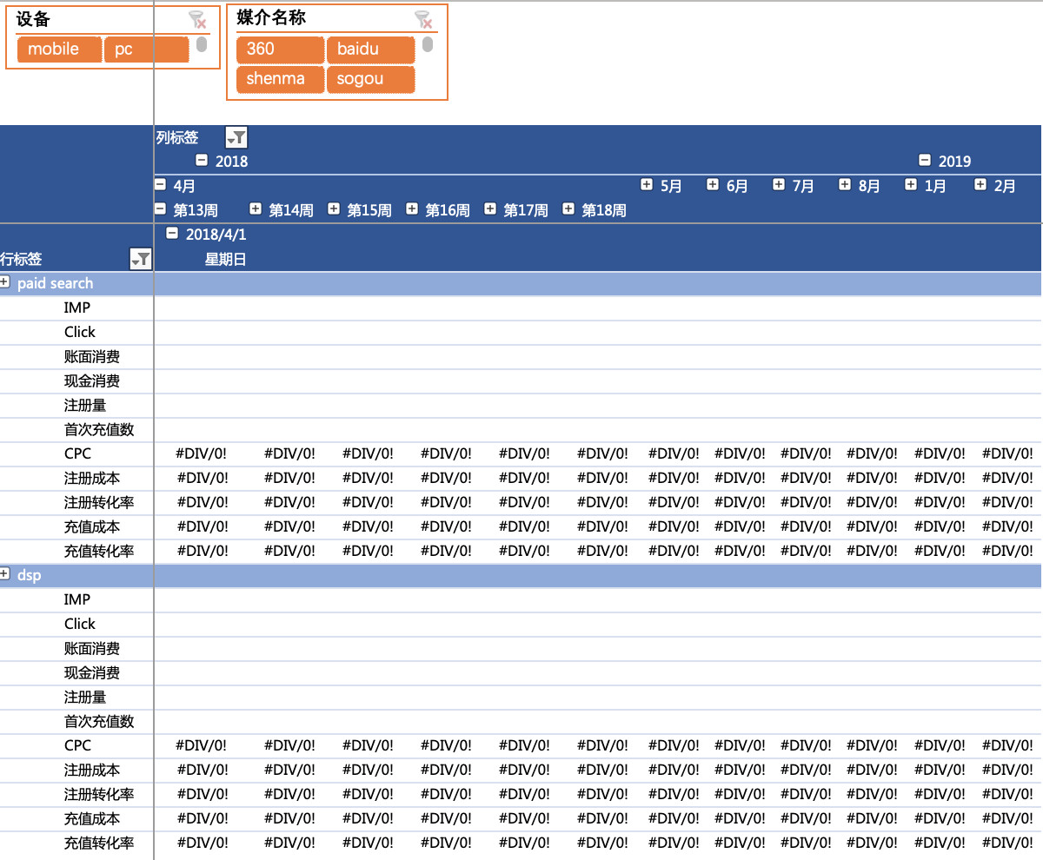Open the 列标签 filter dropdown

point(236,137)
